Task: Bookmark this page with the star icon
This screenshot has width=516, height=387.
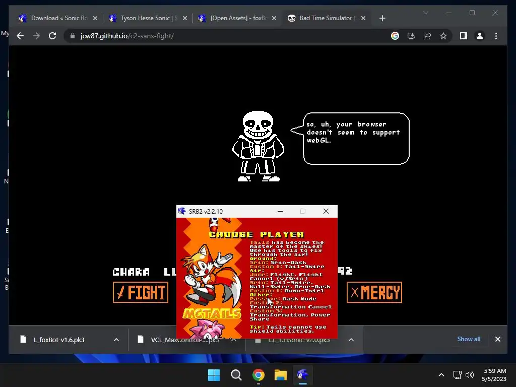Action: point(443,36)
